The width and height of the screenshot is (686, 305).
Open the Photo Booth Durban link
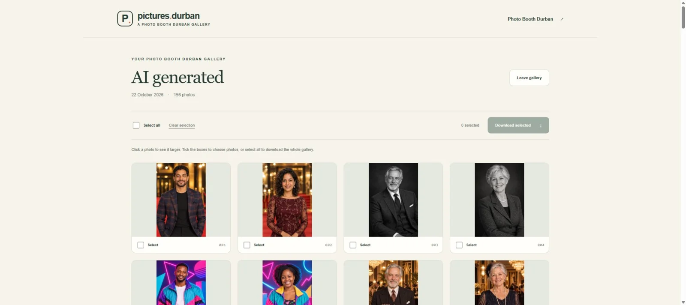(x=530, y=19)
